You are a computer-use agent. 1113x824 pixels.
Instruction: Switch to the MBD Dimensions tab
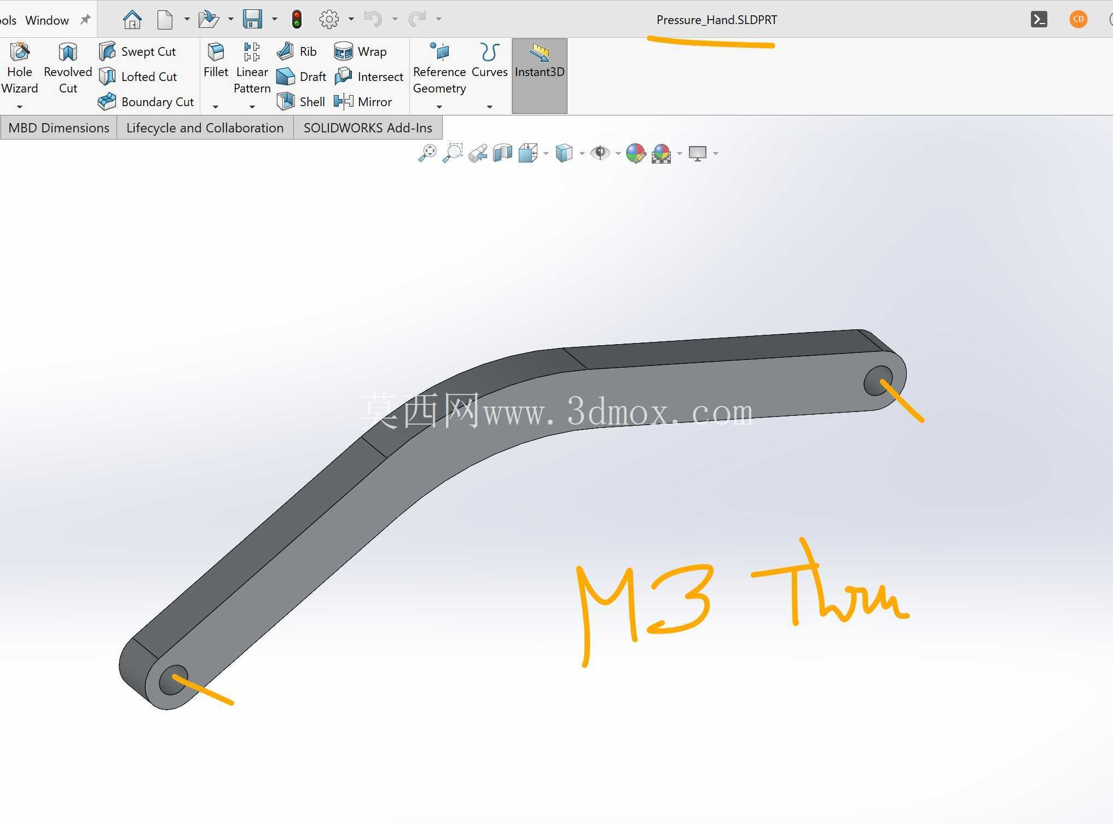point(59,128)
